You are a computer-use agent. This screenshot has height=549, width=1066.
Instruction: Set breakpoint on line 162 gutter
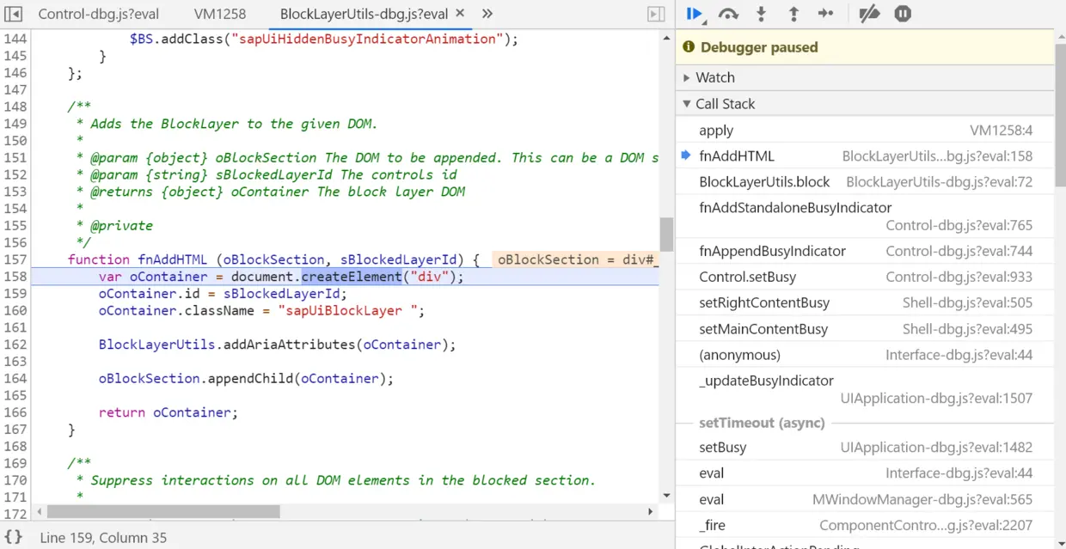click(15, 345)
